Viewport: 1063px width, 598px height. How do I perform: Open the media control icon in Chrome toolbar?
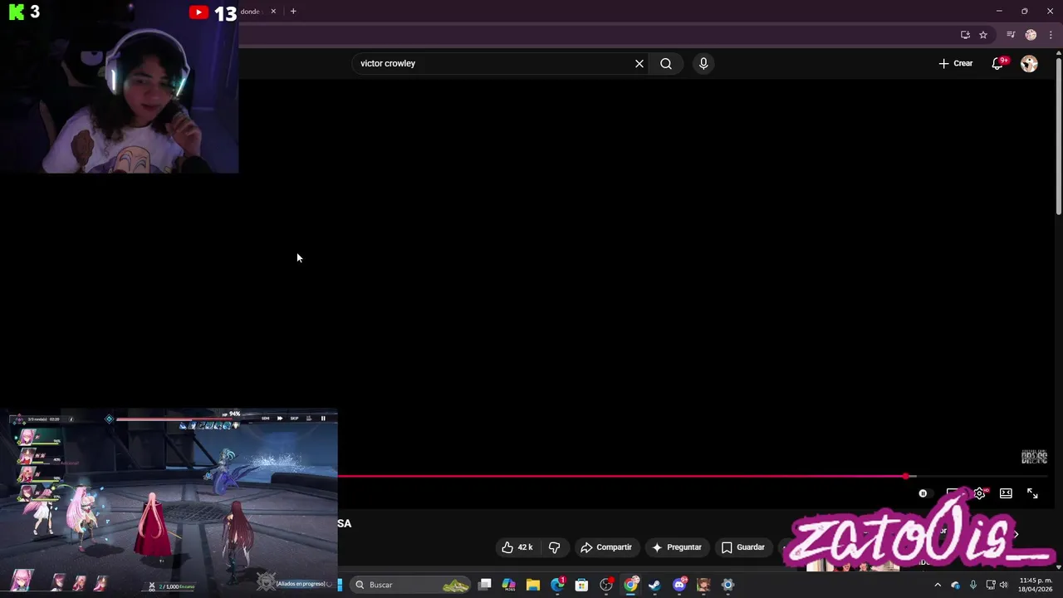pos(1011,35)
